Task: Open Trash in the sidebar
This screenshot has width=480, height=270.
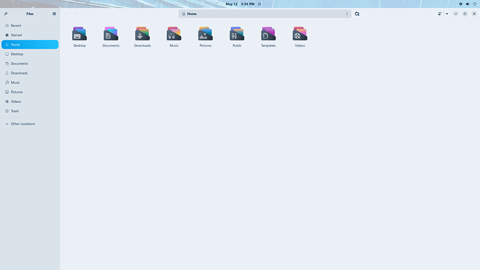Action: point(30,111)
